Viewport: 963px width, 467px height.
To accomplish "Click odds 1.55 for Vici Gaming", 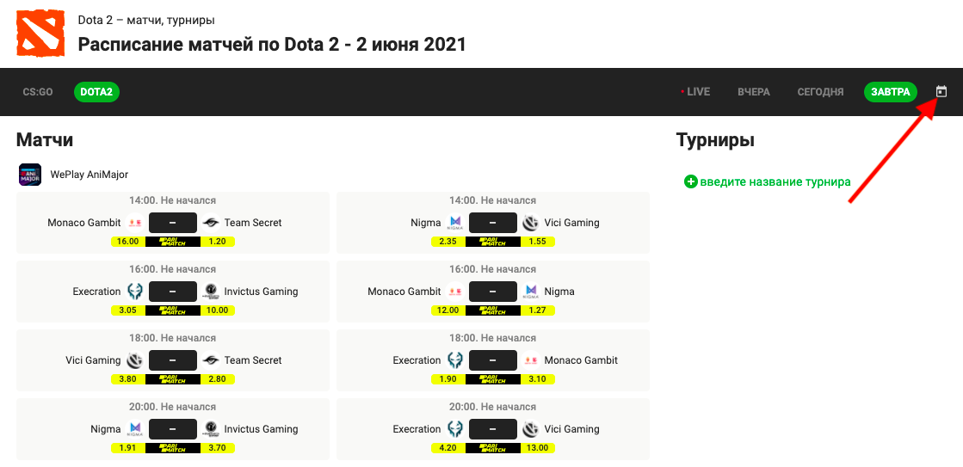I will pos(537,242).
